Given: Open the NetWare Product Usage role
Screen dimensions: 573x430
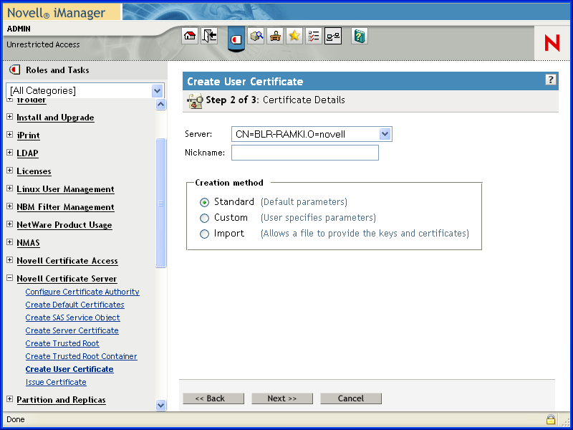Looking at the screenshot, I should tap(64, 225).
